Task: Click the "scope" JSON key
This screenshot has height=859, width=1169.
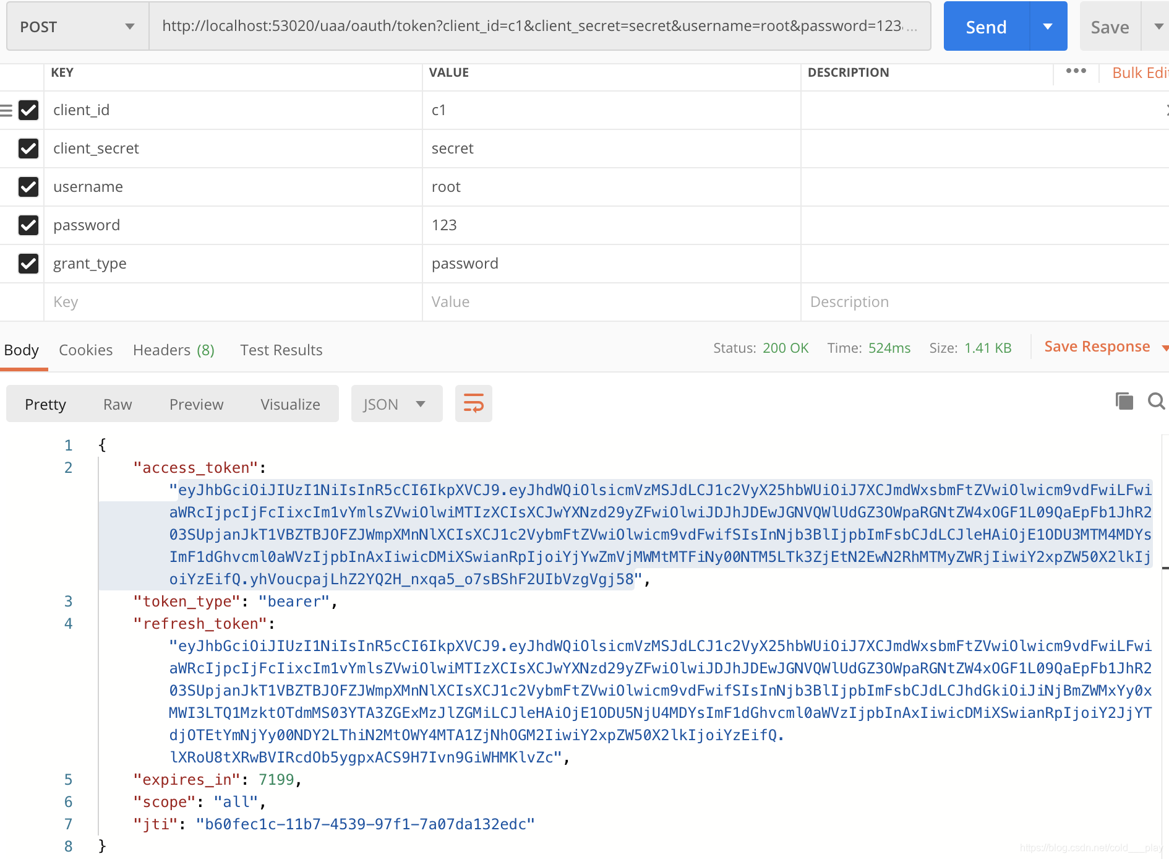Action: (x=165, y=802)
